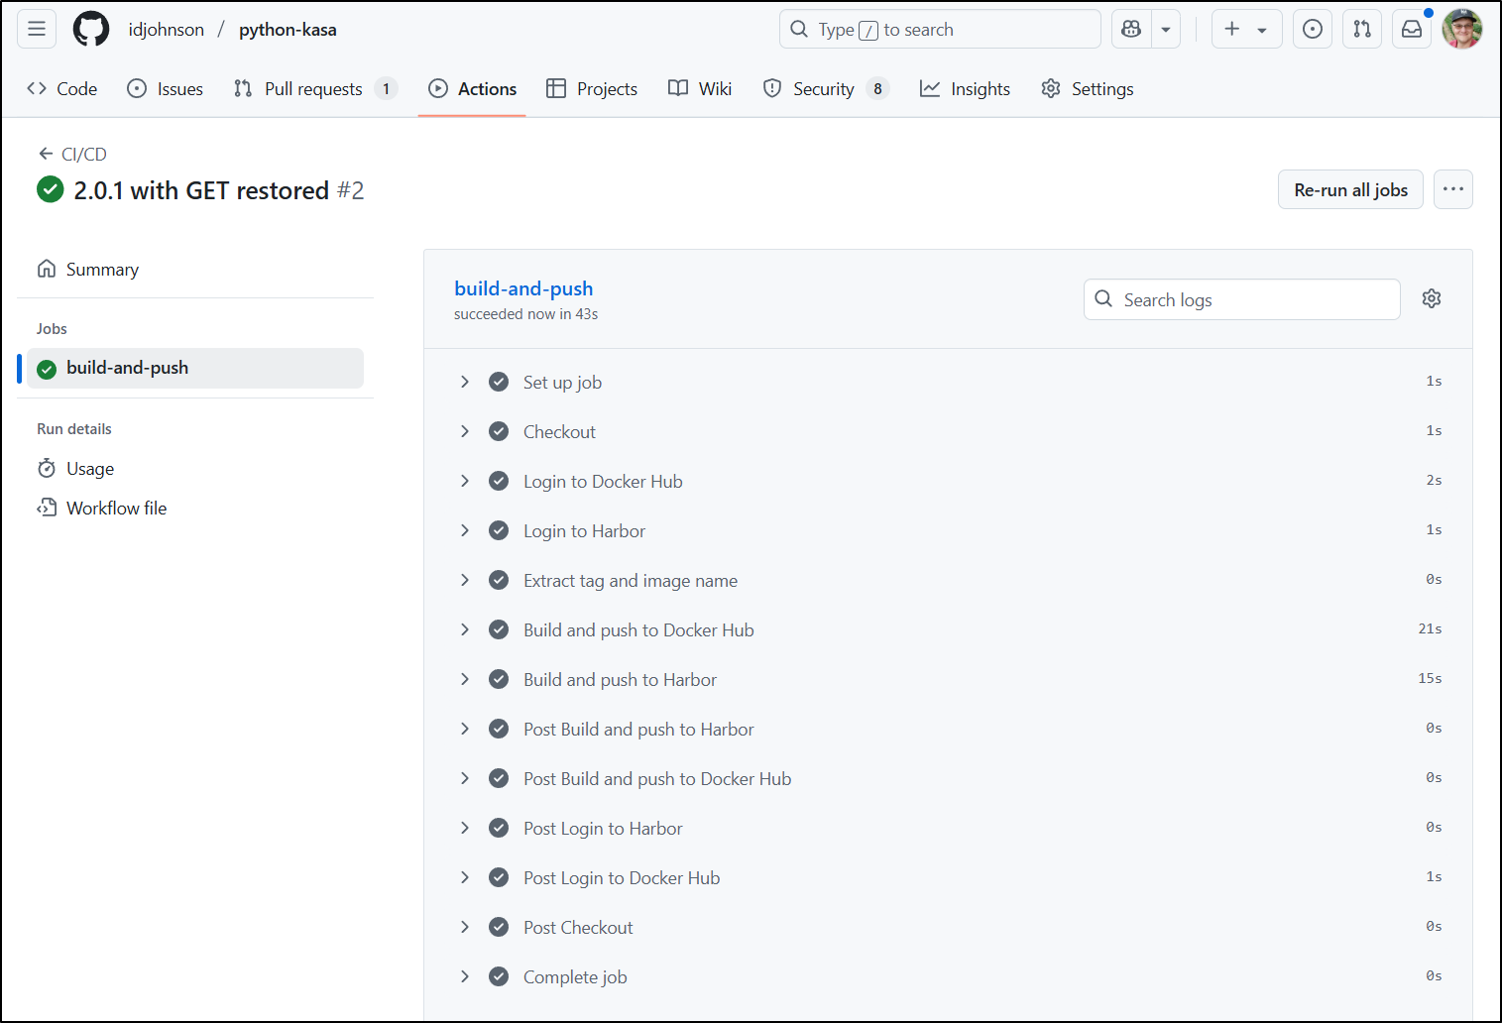Expand the Set up job step
1502x1023 pixels.
[x=465, y=382]
